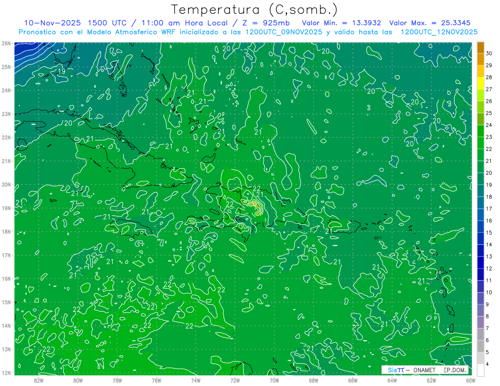Viewport: 500px width, 386px height.
Task: Click the longitude axis label "82W"
Action: pyautogui.click(x=38, y=380)
